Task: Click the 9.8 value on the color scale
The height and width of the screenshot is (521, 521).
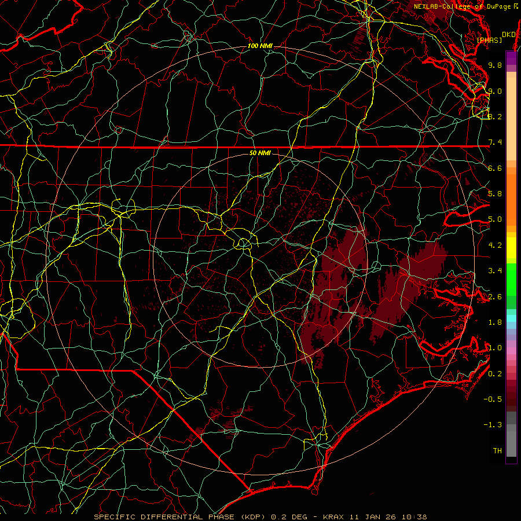Action: pyautogui.click(x=495, y=65)
